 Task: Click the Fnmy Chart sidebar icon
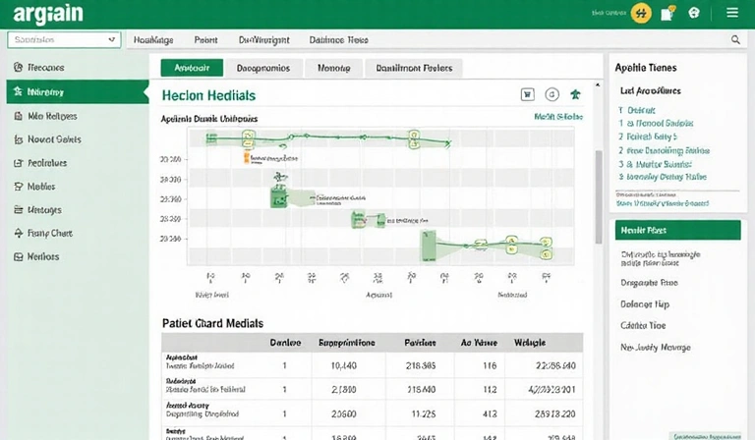click(19, 233)
